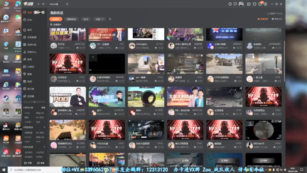Open 全部直播 in the sidebar

(x=30, y=37)
